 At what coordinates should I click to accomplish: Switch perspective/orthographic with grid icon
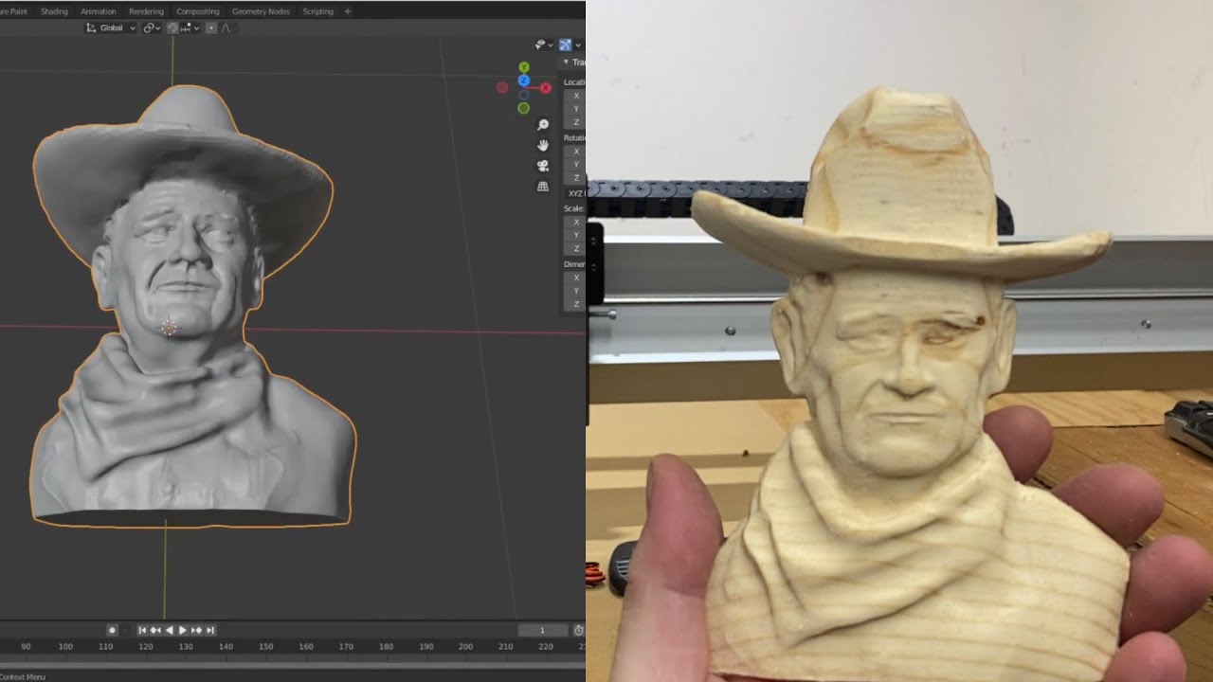point(543,187)
